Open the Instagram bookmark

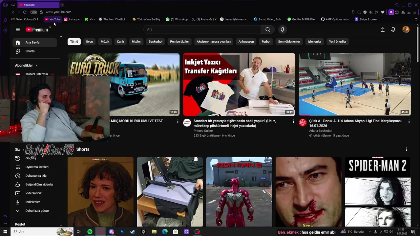pyautogui.click(x=73, y=19)
